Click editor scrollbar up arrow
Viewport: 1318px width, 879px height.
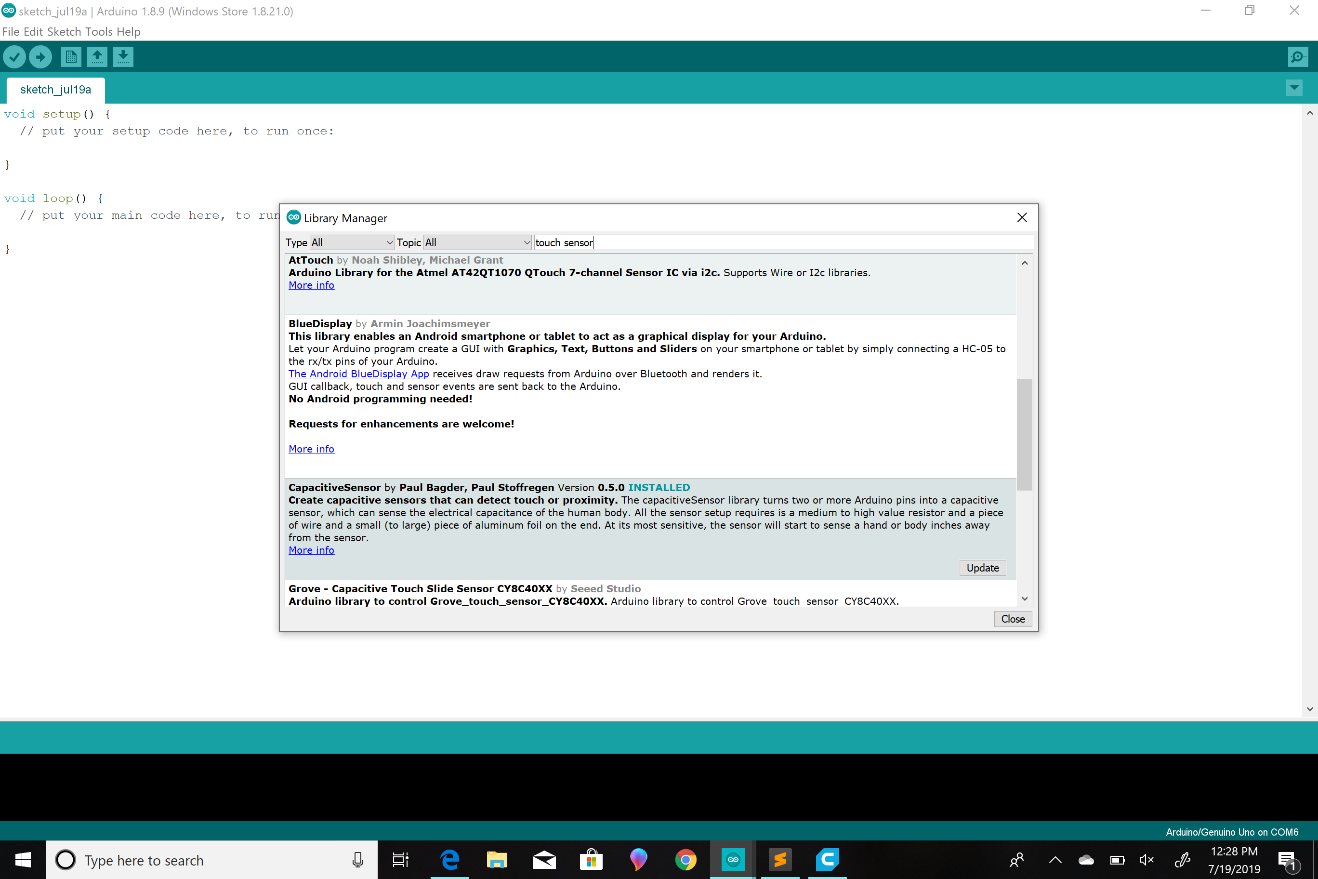(x=1310, y=113)
